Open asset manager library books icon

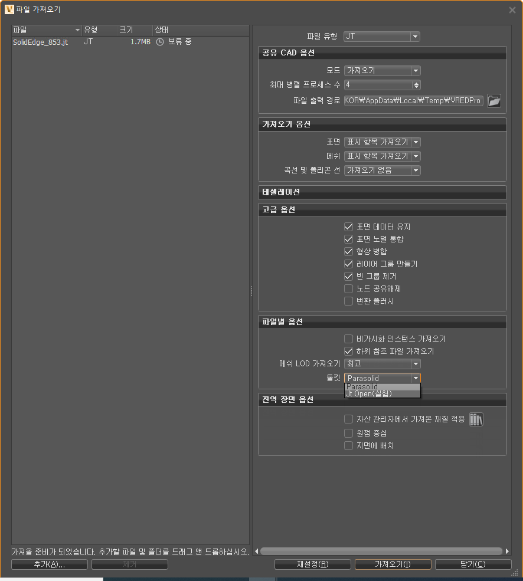pos(476,419)
